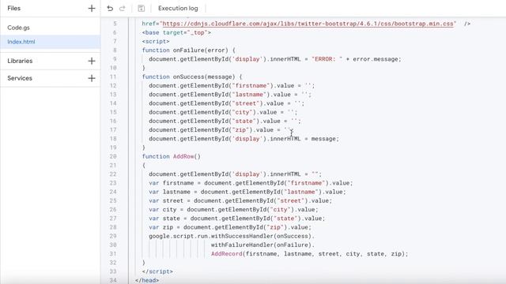Undo the last edit
This screenshot has width=506, height=284.
pyautogui.click(x=110, y=9)
